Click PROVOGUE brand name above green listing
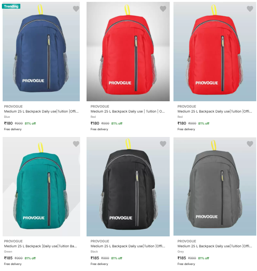Image resolution: width=257 pixels, height=271 pixels. click(x=13, y=241)
